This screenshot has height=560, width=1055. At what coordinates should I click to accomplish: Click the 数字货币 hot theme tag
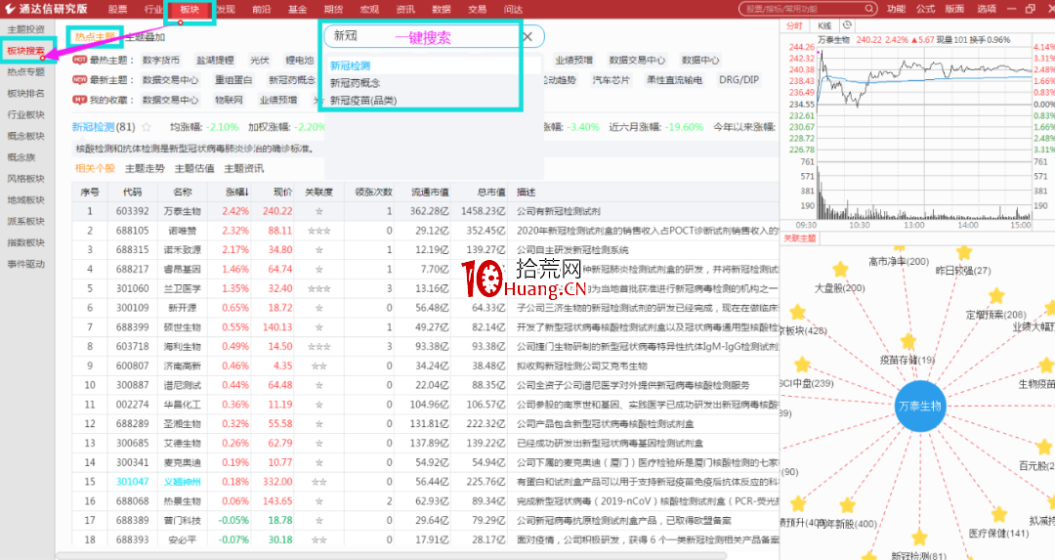(161, 60)
